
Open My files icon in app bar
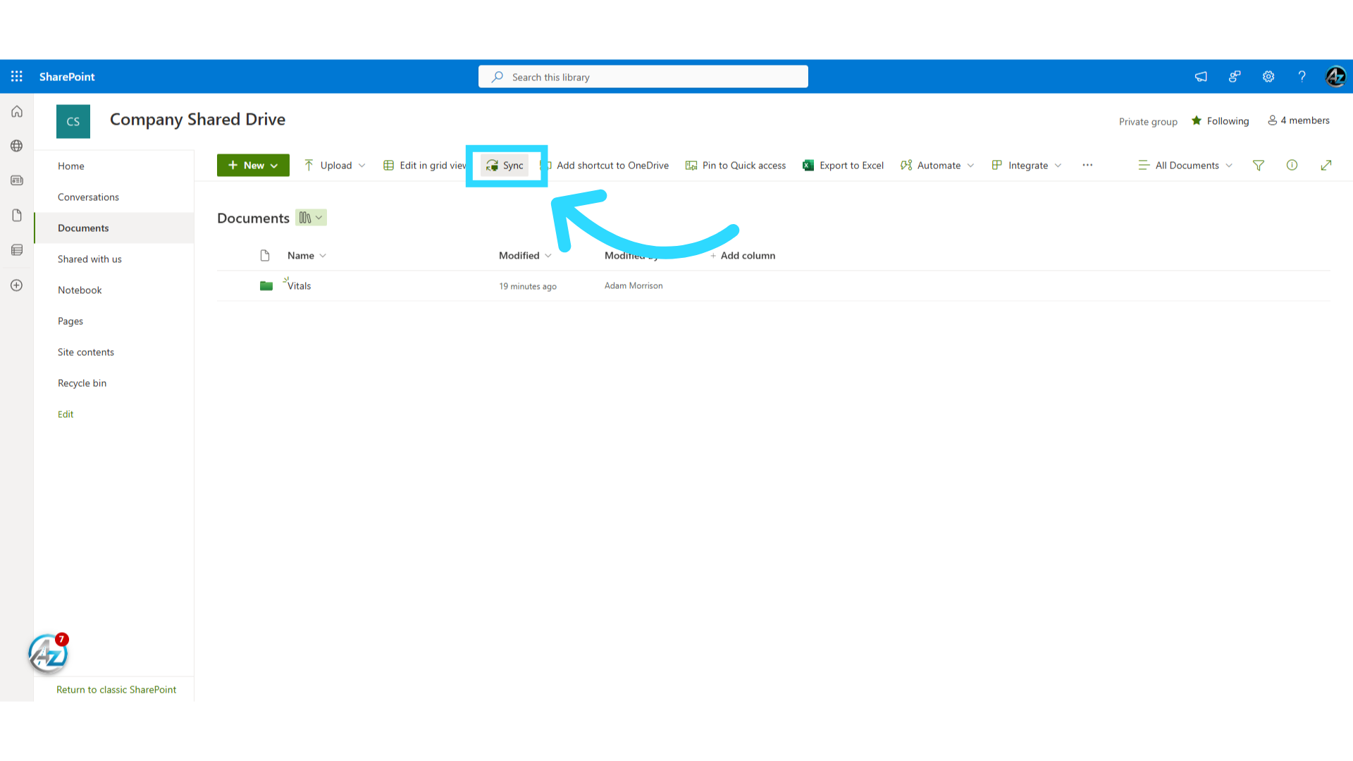click(17, 215)
